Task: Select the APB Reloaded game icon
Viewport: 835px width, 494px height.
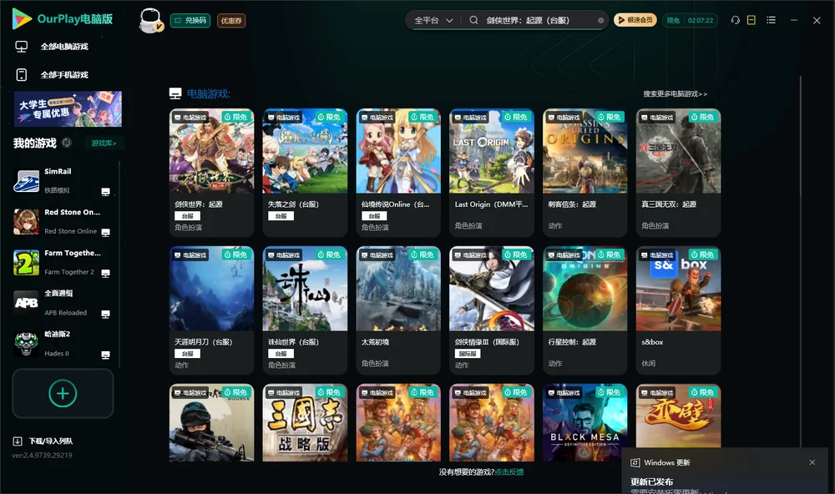Action: pyautogui.click(x=26, y=304)
